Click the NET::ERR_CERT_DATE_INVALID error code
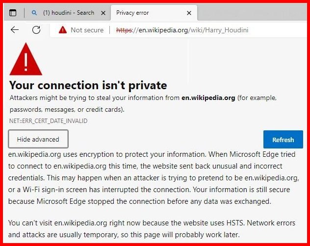The width and height of the screenshot is (310, 246). 48,121
